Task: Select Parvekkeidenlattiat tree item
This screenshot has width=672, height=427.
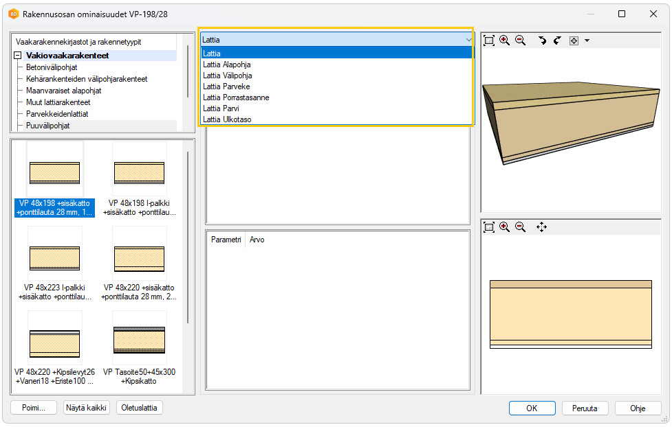Action: pyautogui.click(x=57, y=114)
